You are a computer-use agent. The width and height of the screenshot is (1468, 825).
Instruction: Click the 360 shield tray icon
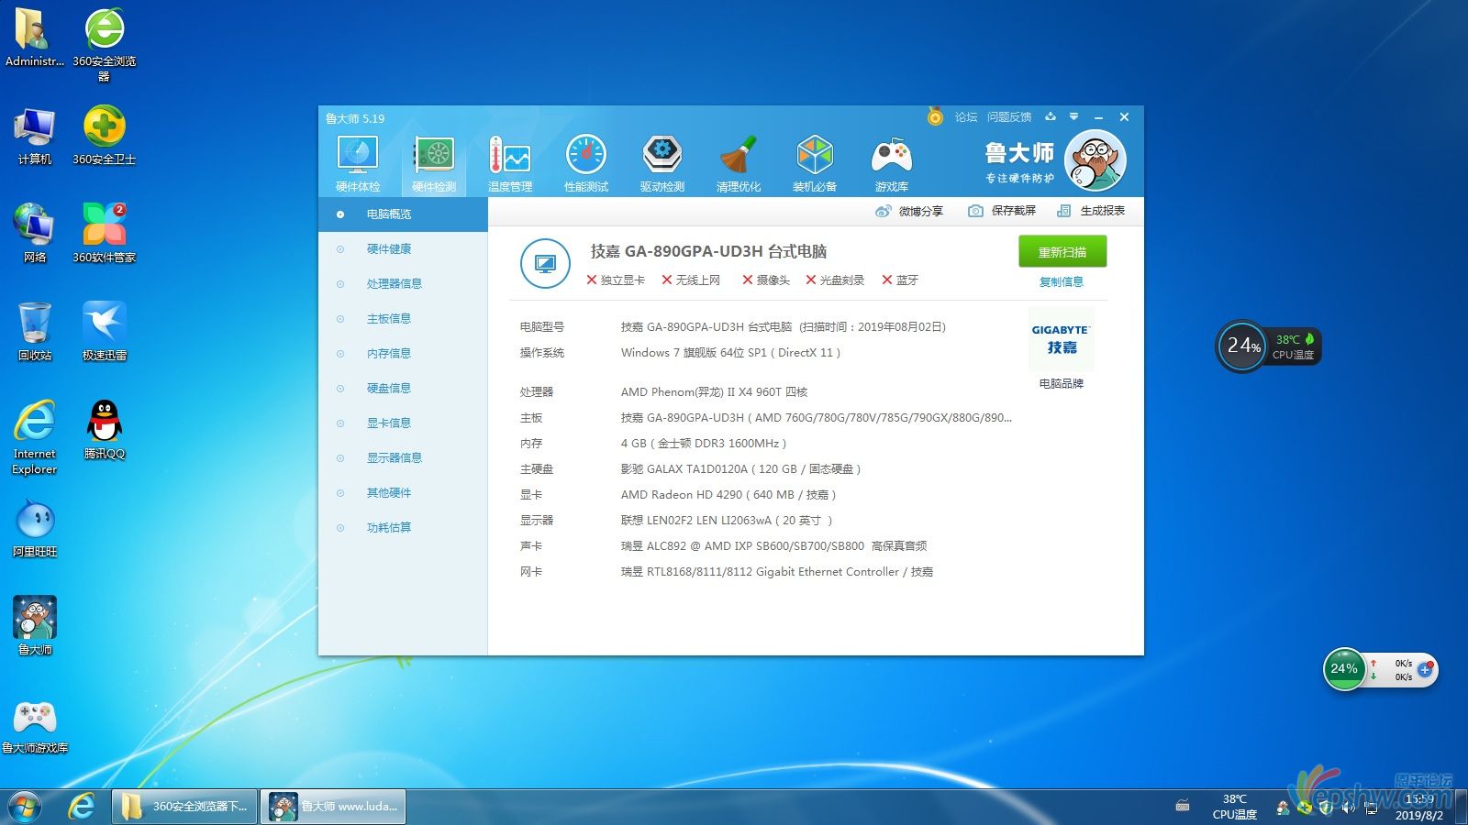pos(1326,808)
